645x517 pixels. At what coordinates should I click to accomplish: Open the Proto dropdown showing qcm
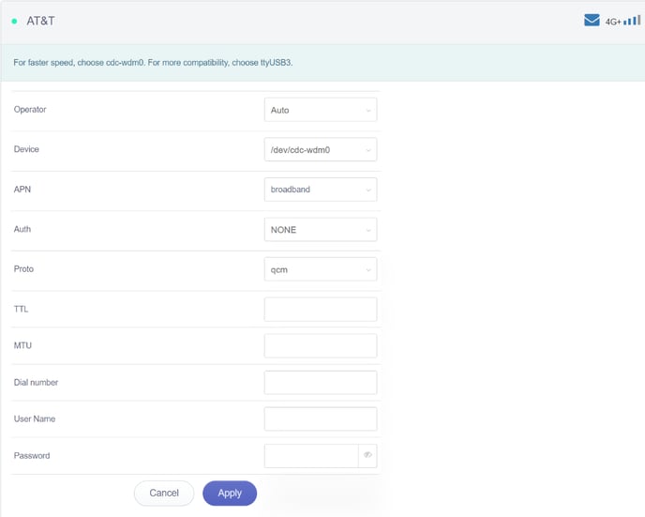click(320, 269)
